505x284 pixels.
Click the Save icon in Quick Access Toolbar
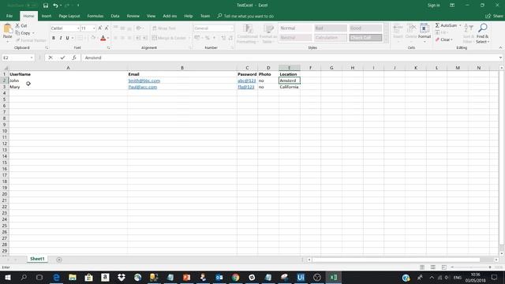coord(46,6)
